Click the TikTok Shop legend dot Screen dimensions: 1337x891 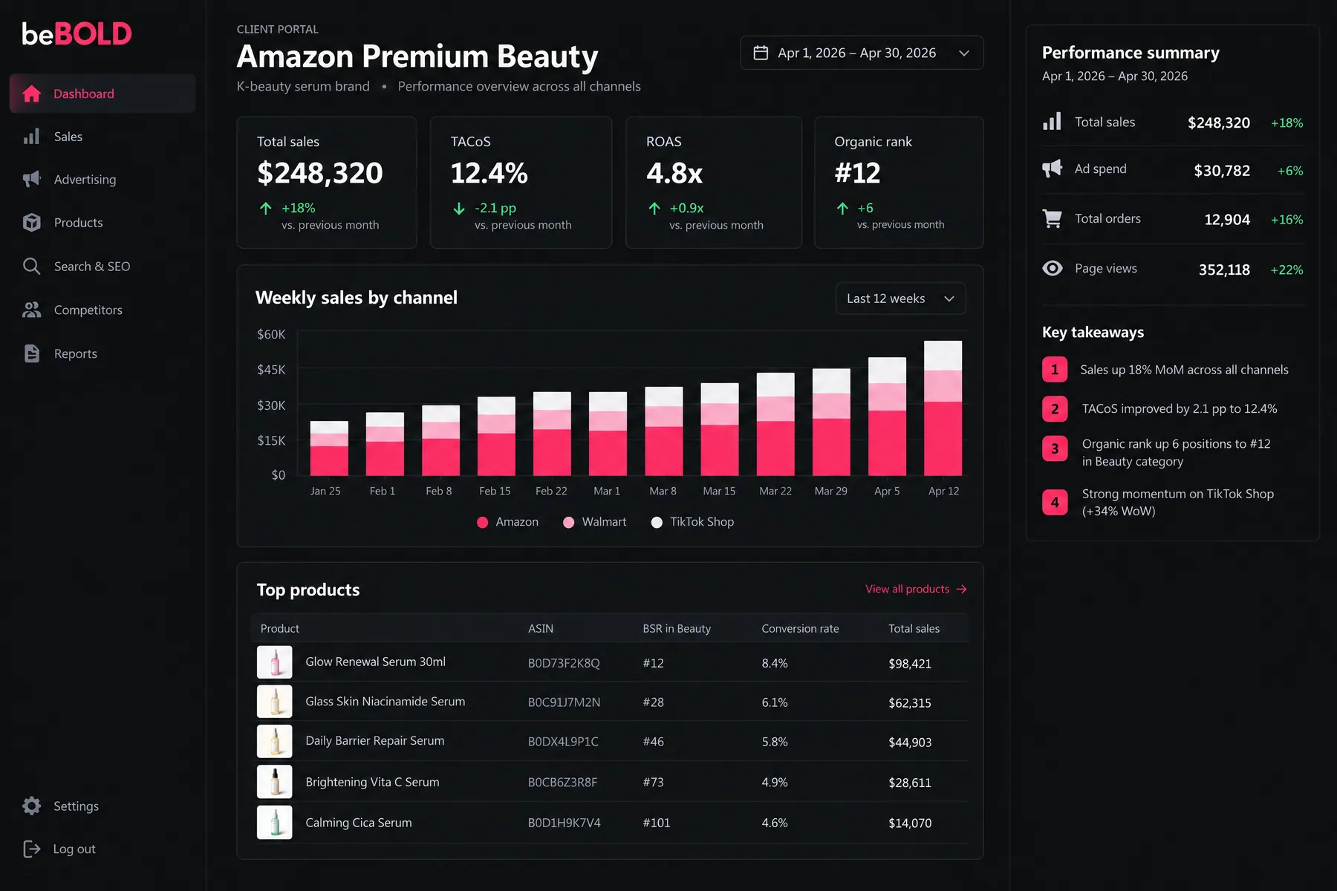click(x=657, y=522)
